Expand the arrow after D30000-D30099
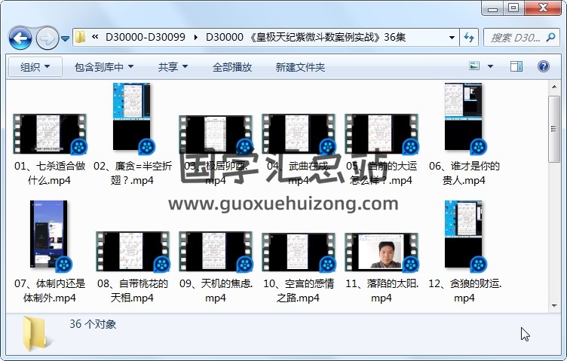 (195, 37)
